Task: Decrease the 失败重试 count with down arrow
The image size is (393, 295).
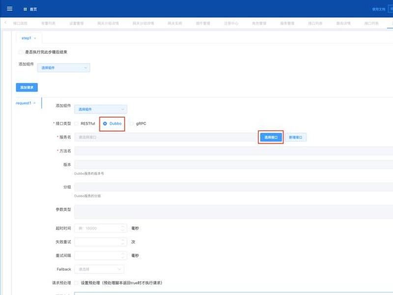Action: (x=122, y=243)
